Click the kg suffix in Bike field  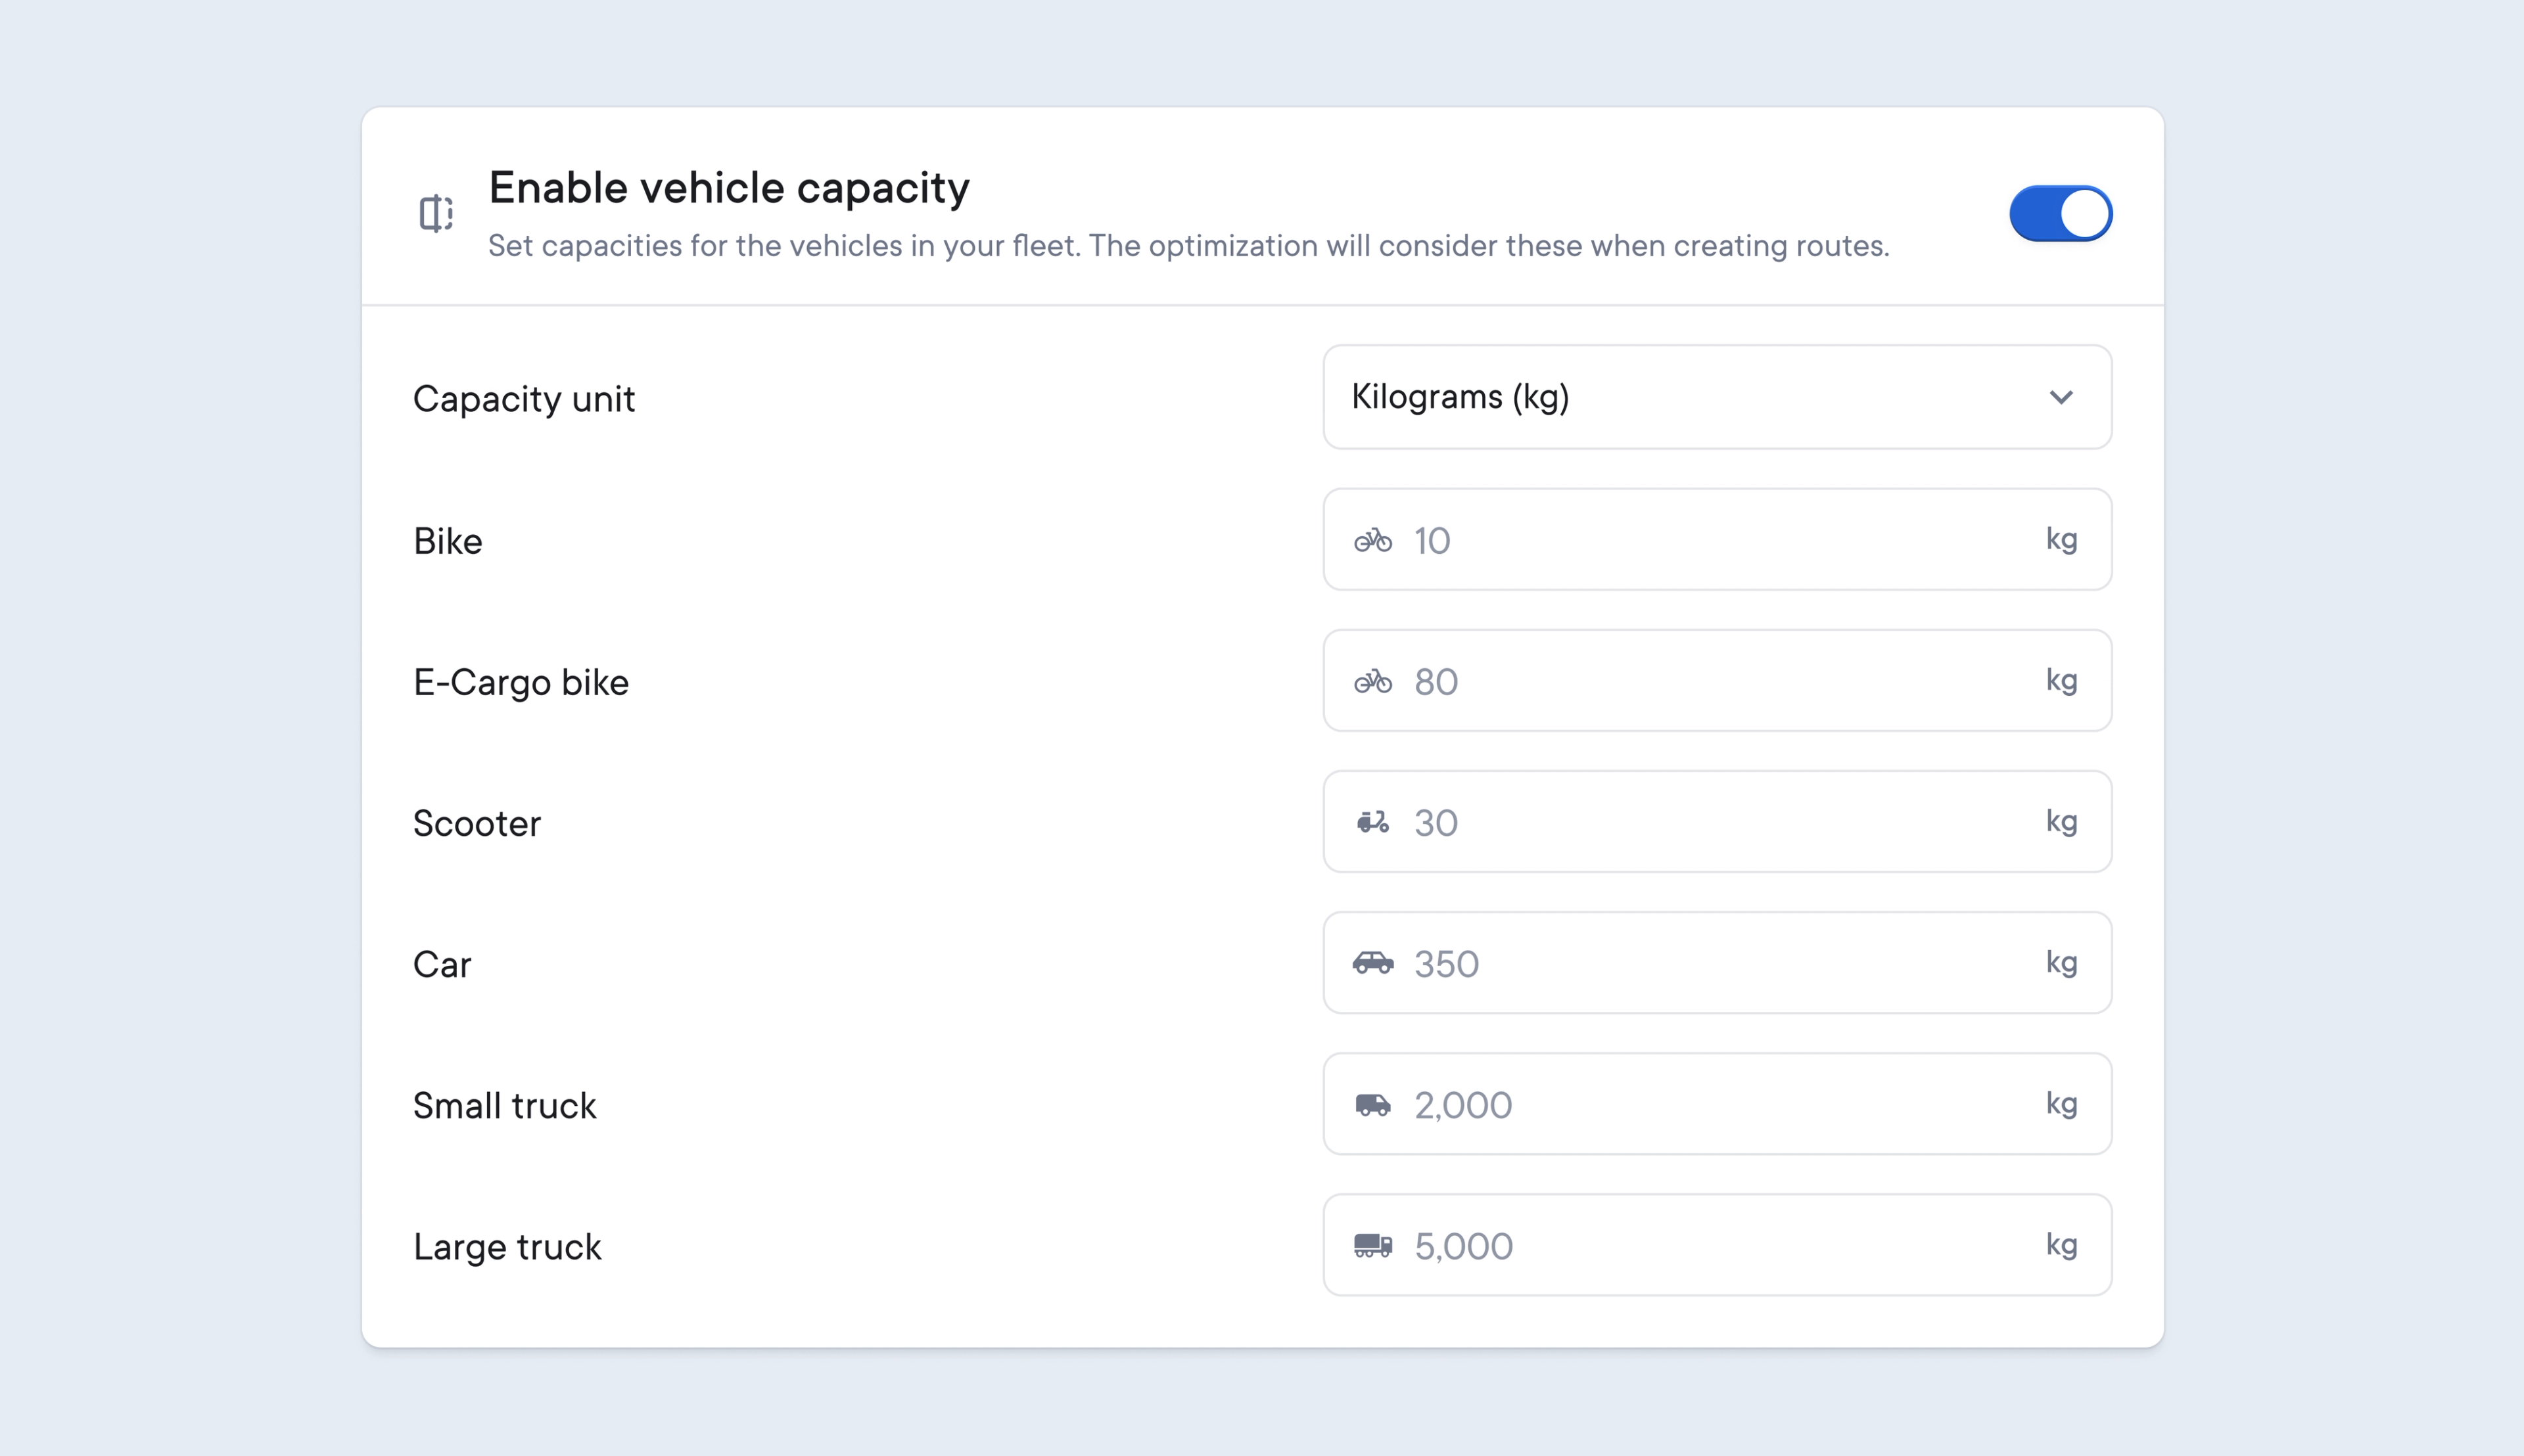tap(2061, 540)
